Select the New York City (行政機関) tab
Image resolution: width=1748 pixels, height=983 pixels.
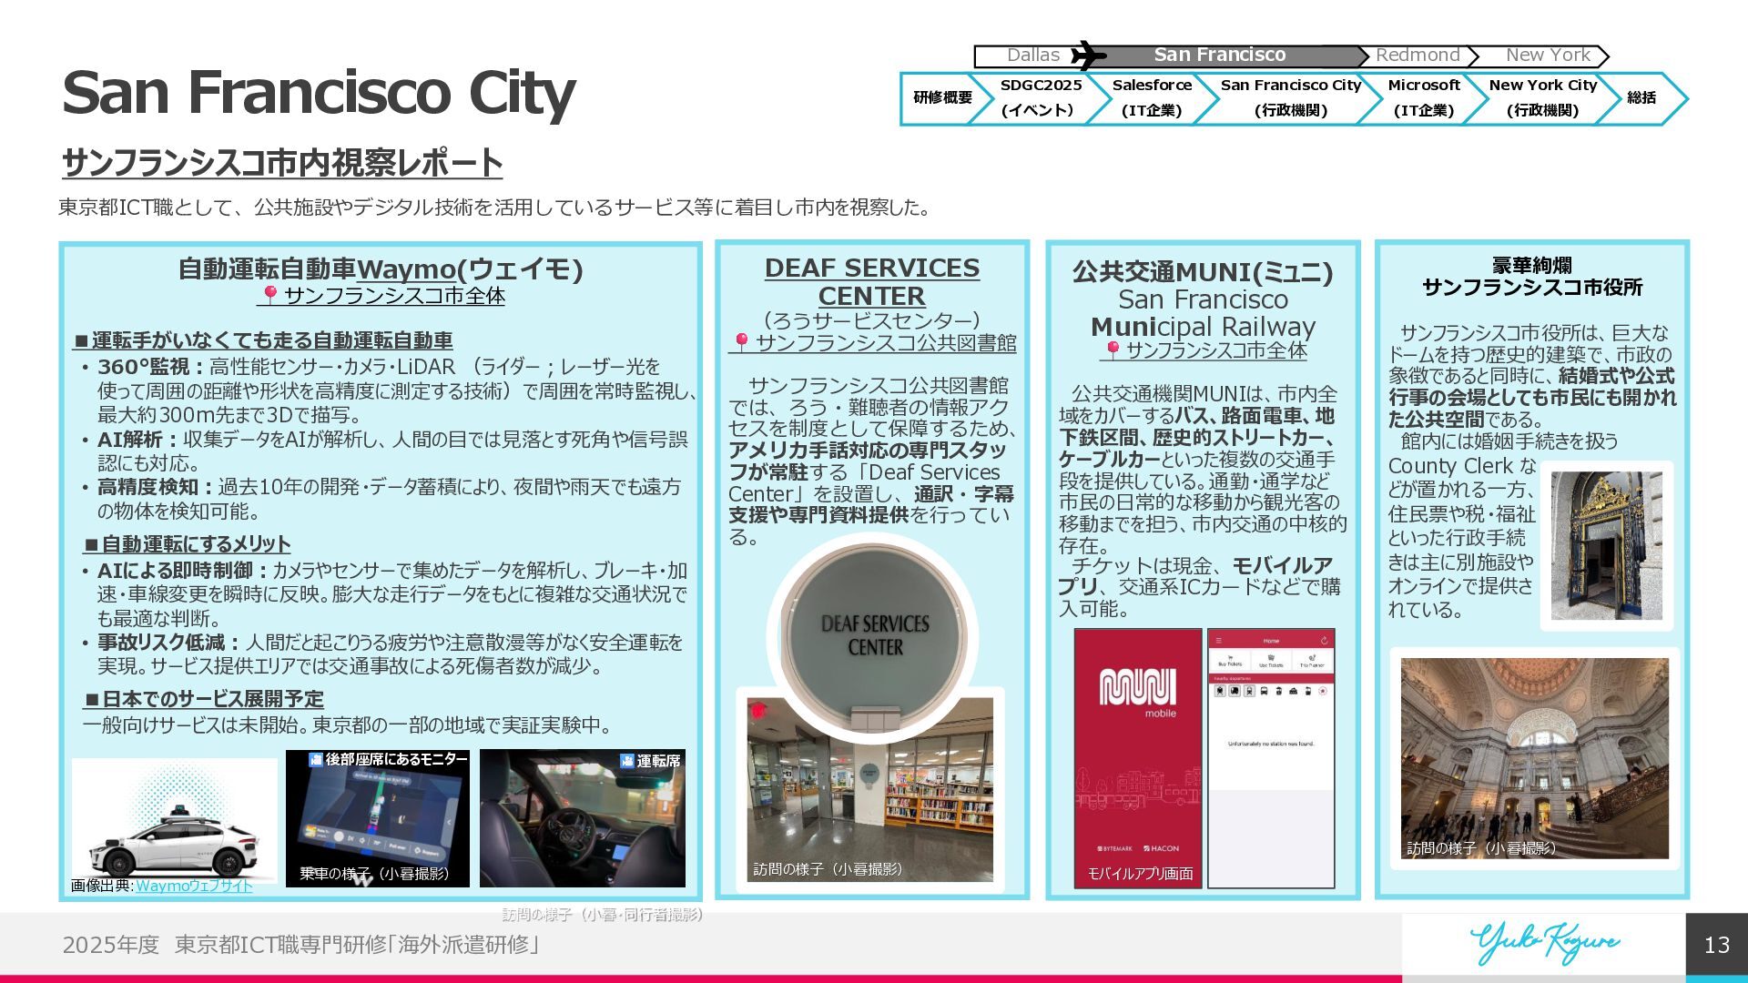(1542, 98)
